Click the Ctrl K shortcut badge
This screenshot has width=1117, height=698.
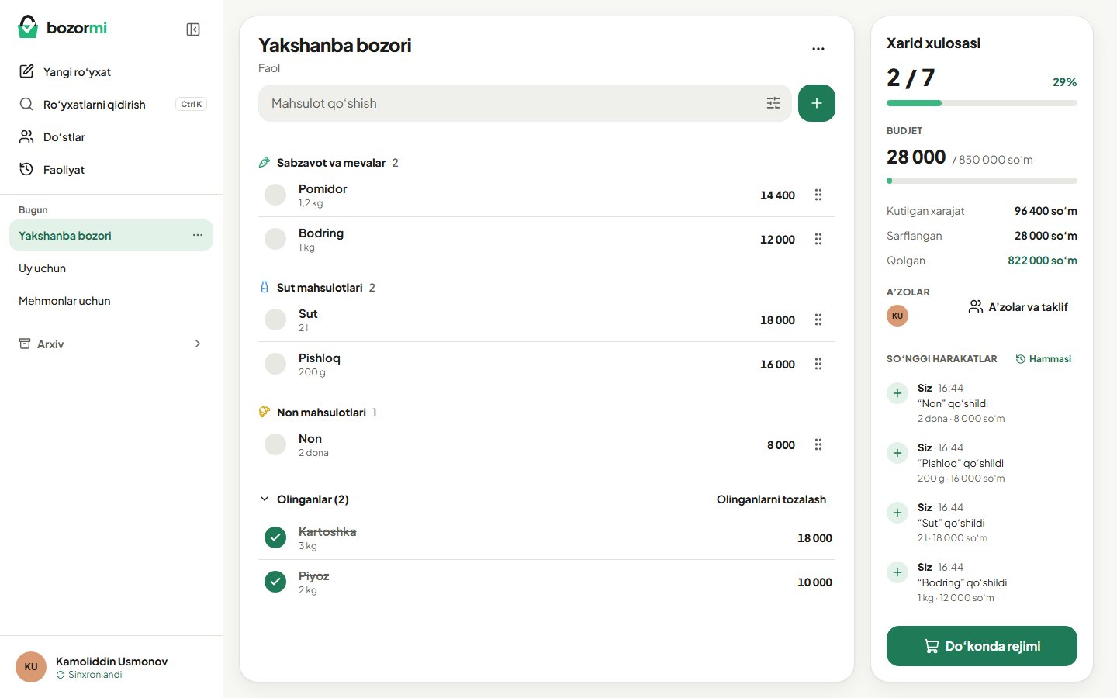[192, 104]
